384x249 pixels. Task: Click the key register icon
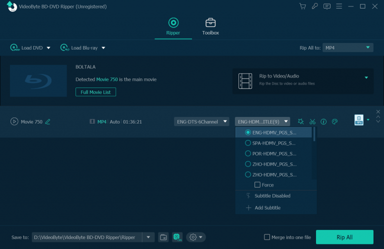[x=314, y=6]
